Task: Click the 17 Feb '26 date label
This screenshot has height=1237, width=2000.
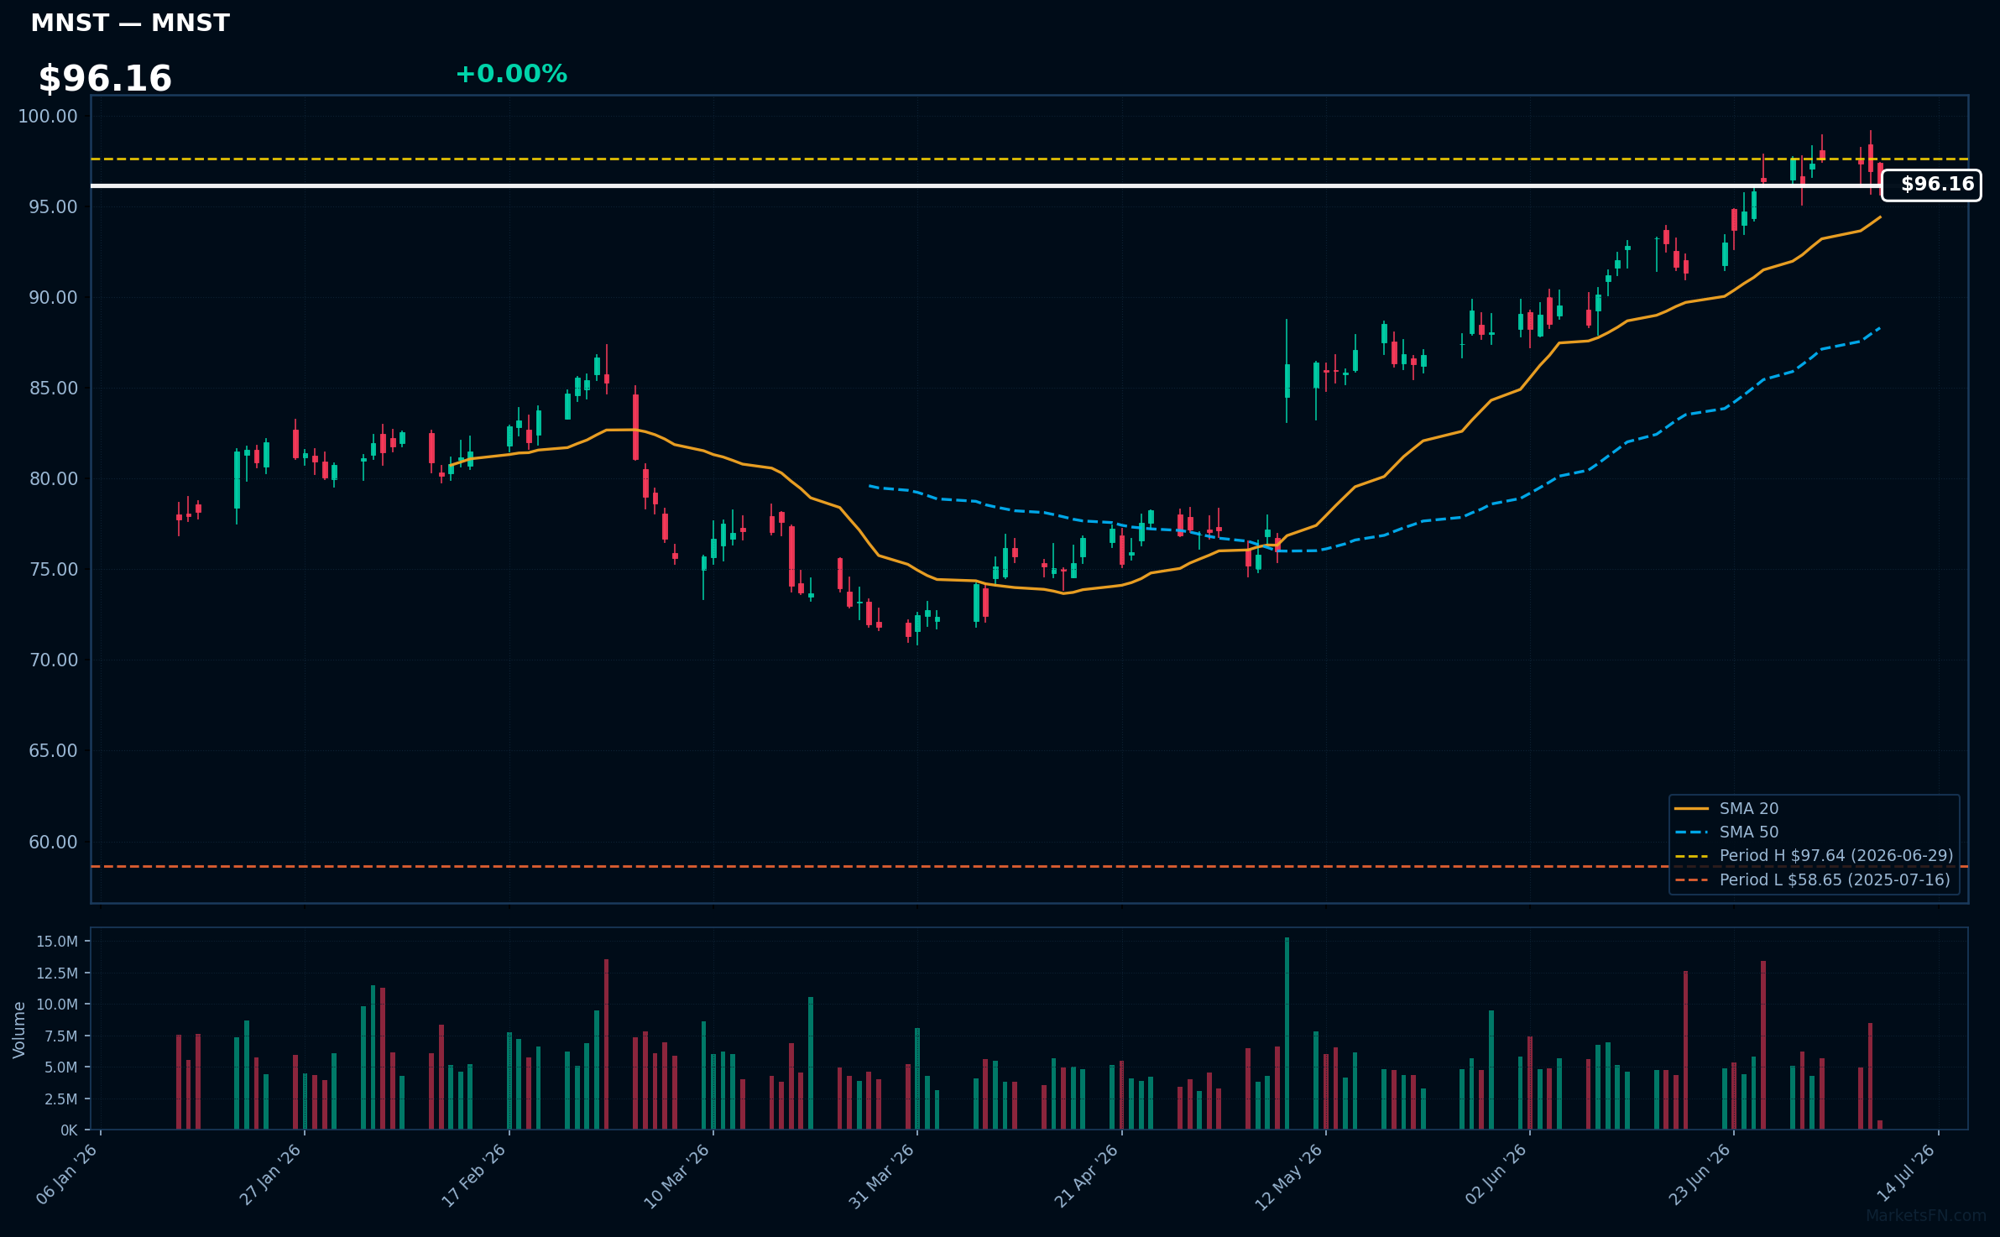Action: 474,1175
